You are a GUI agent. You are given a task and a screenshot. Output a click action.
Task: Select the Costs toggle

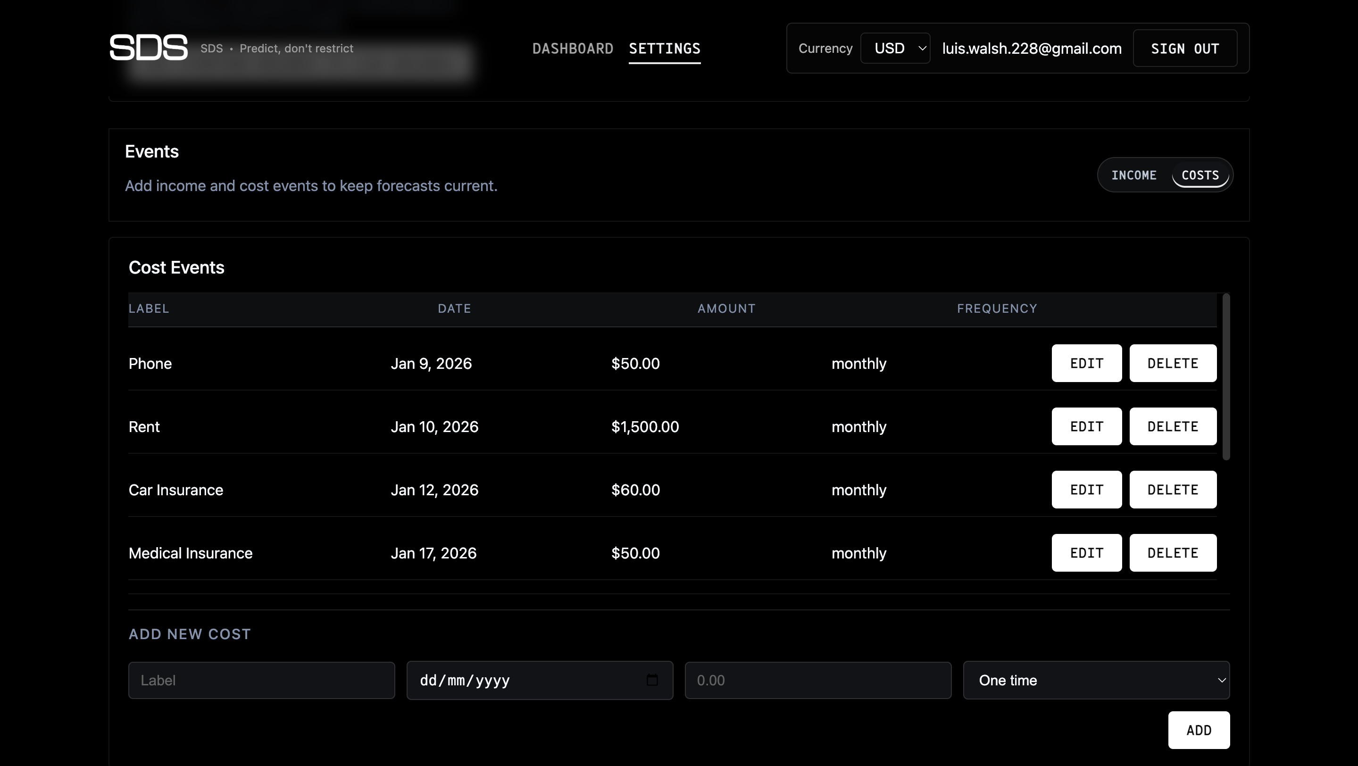click(x=1200, y=175)
